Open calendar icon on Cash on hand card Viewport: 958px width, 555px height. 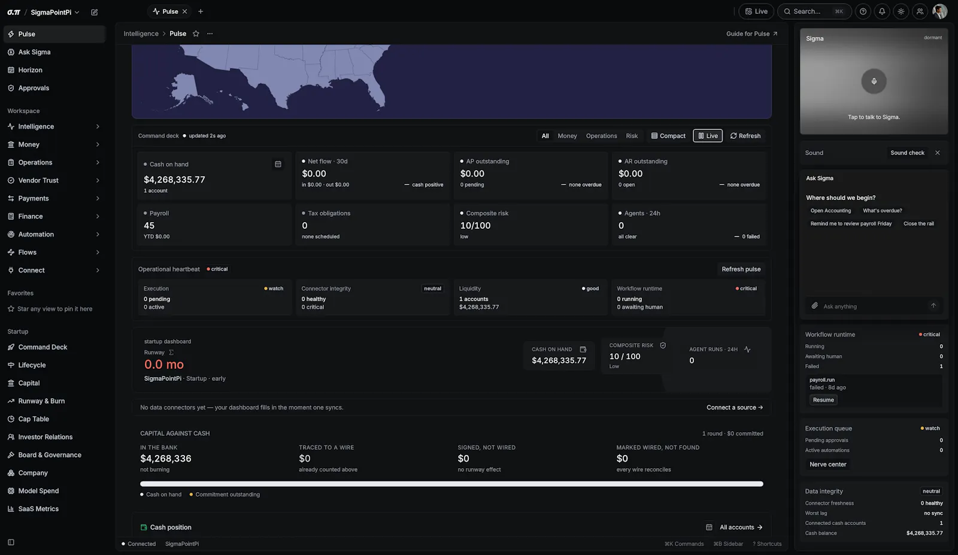(x=278, y=164)
